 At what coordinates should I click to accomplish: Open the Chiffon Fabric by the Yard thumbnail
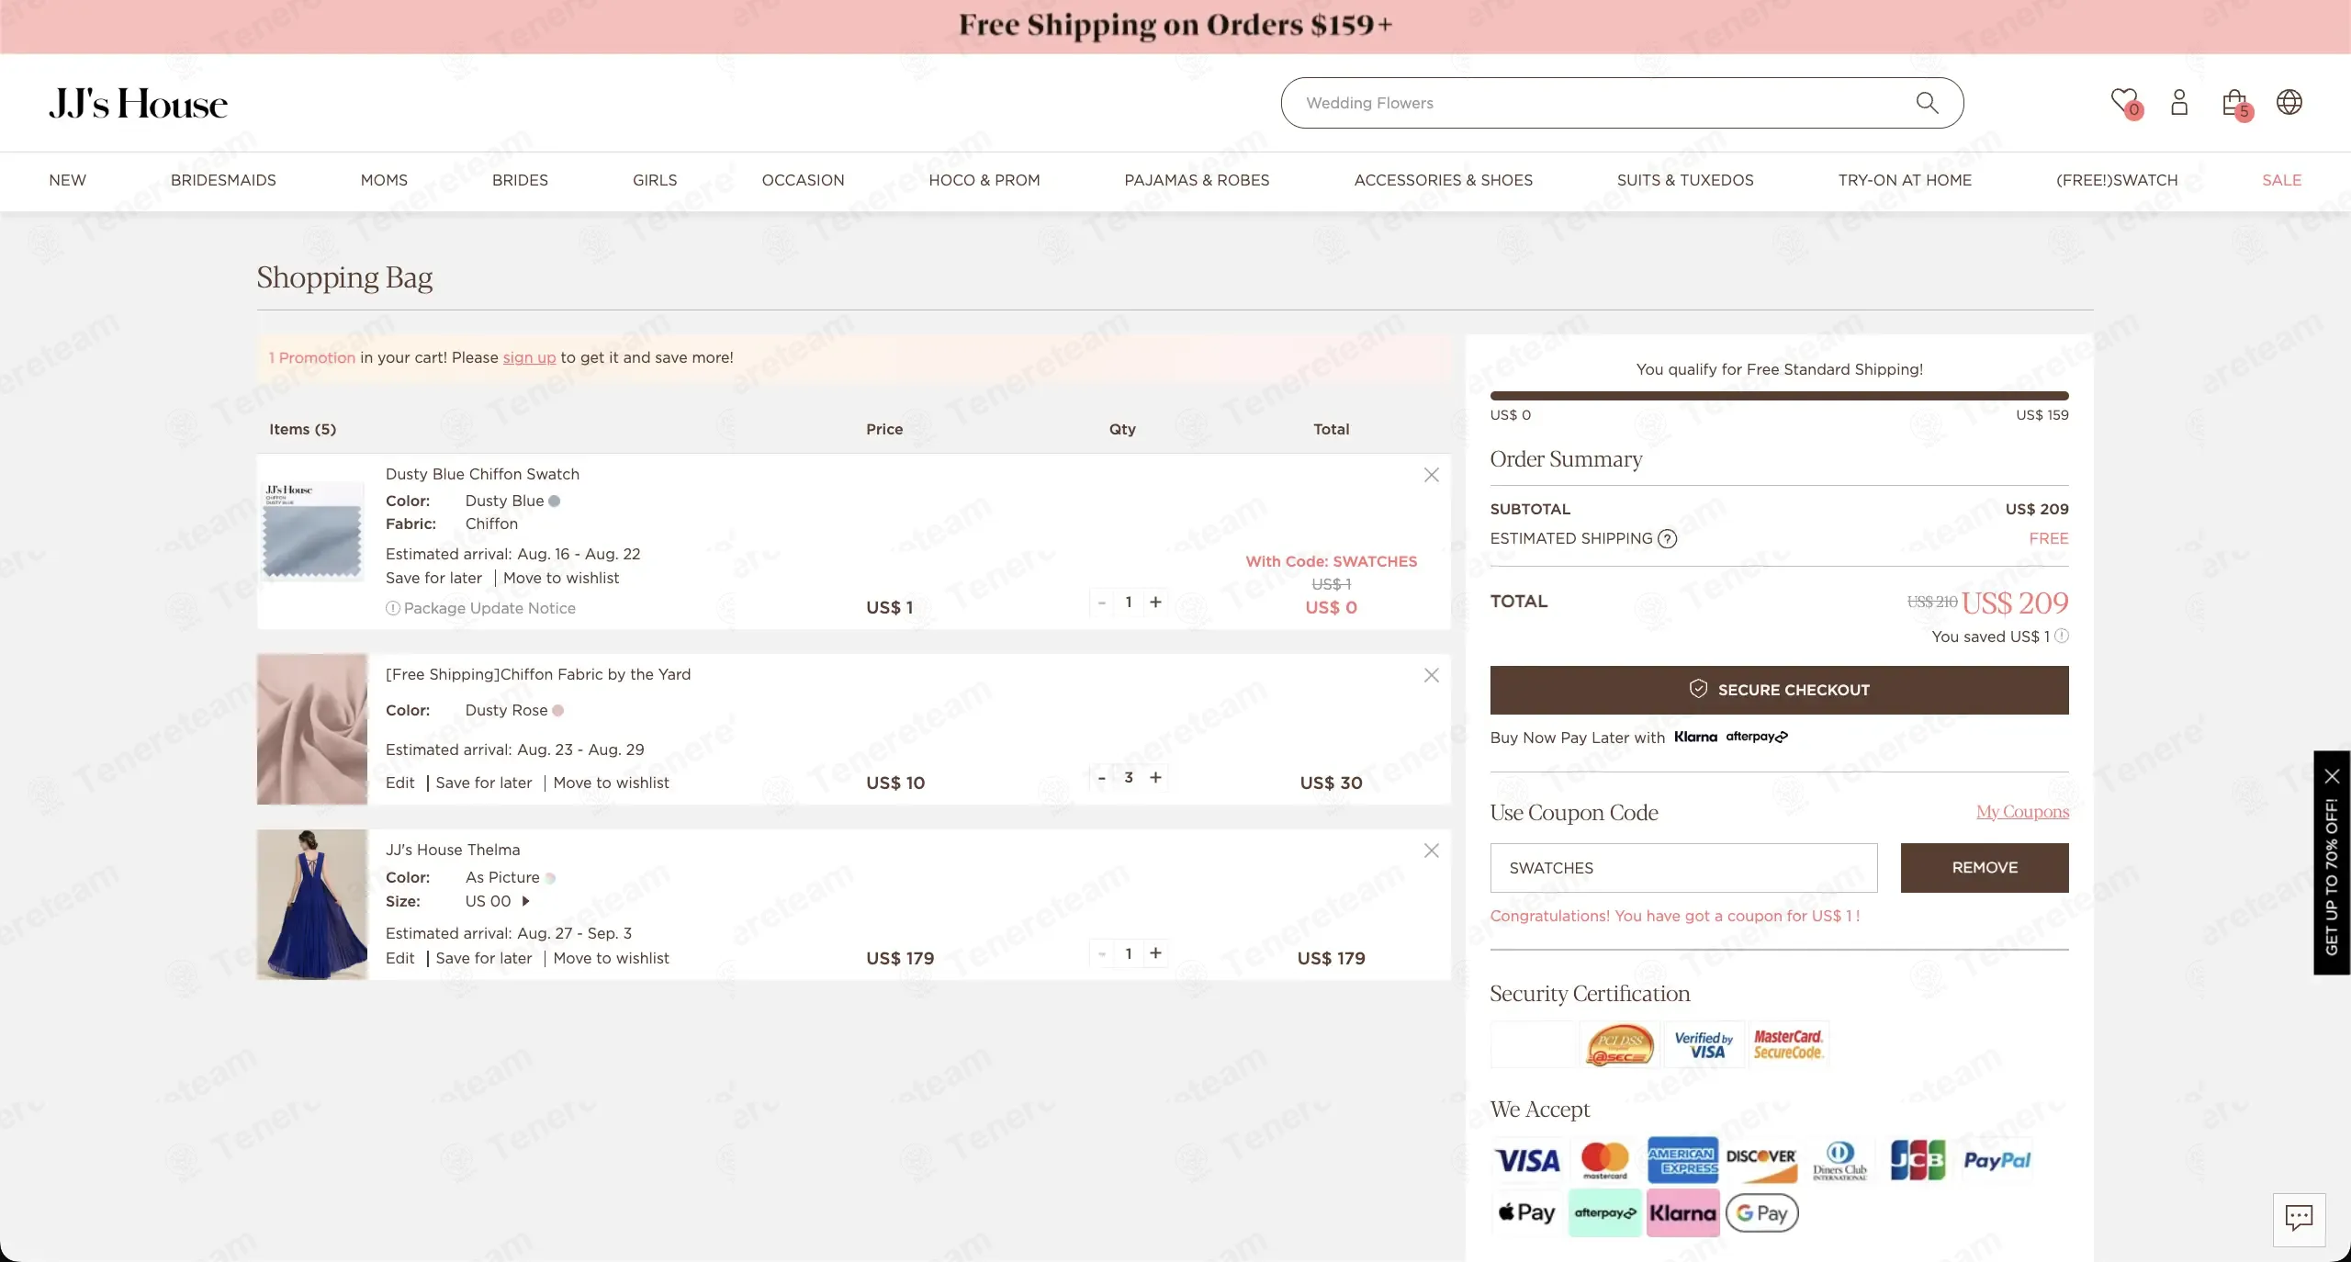click(312, 729)
